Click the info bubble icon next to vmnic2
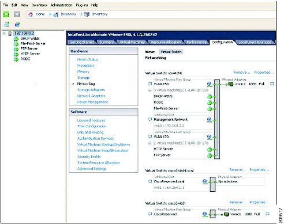Image resolution: width=284 pixels, height=224 pixels. [272, 84]
